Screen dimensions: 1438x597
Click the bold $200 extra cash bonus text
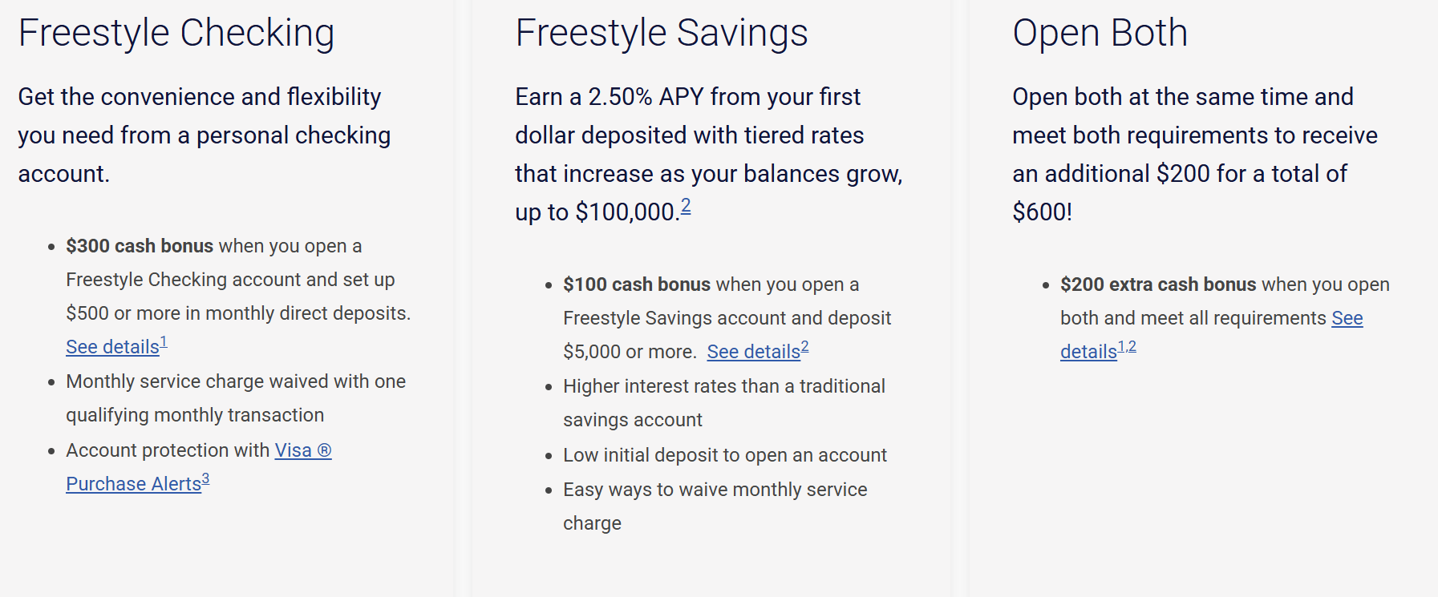point(1158,284)
